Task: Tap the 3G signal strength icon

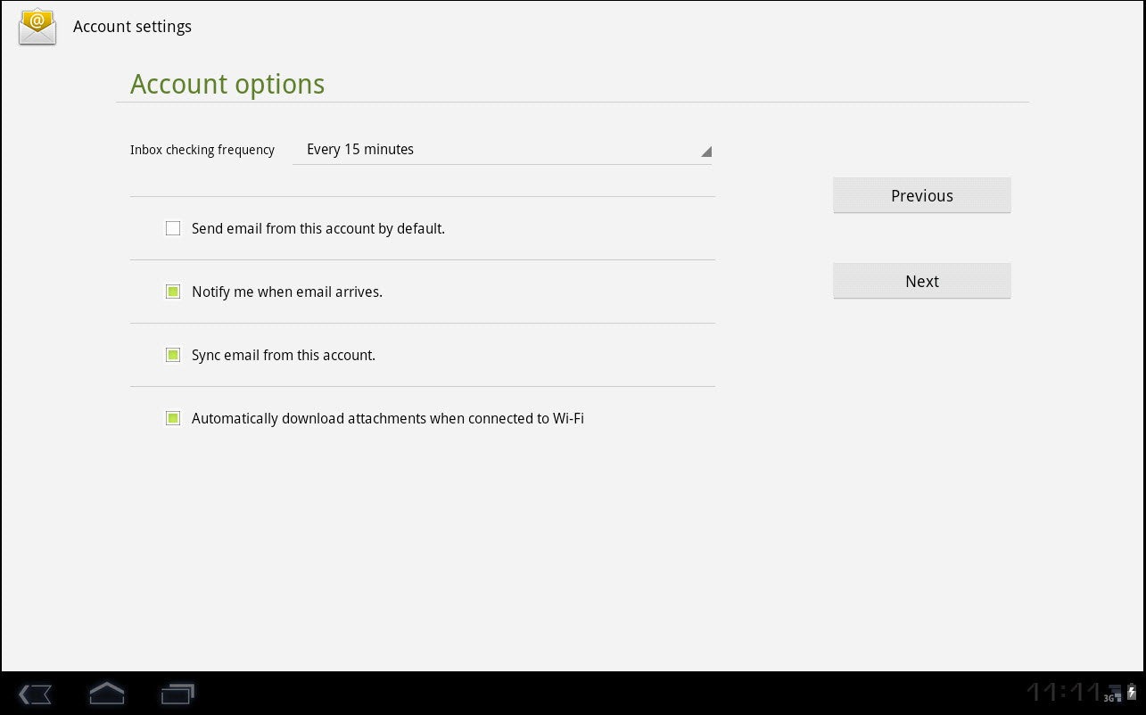Action: point(1114,693)
